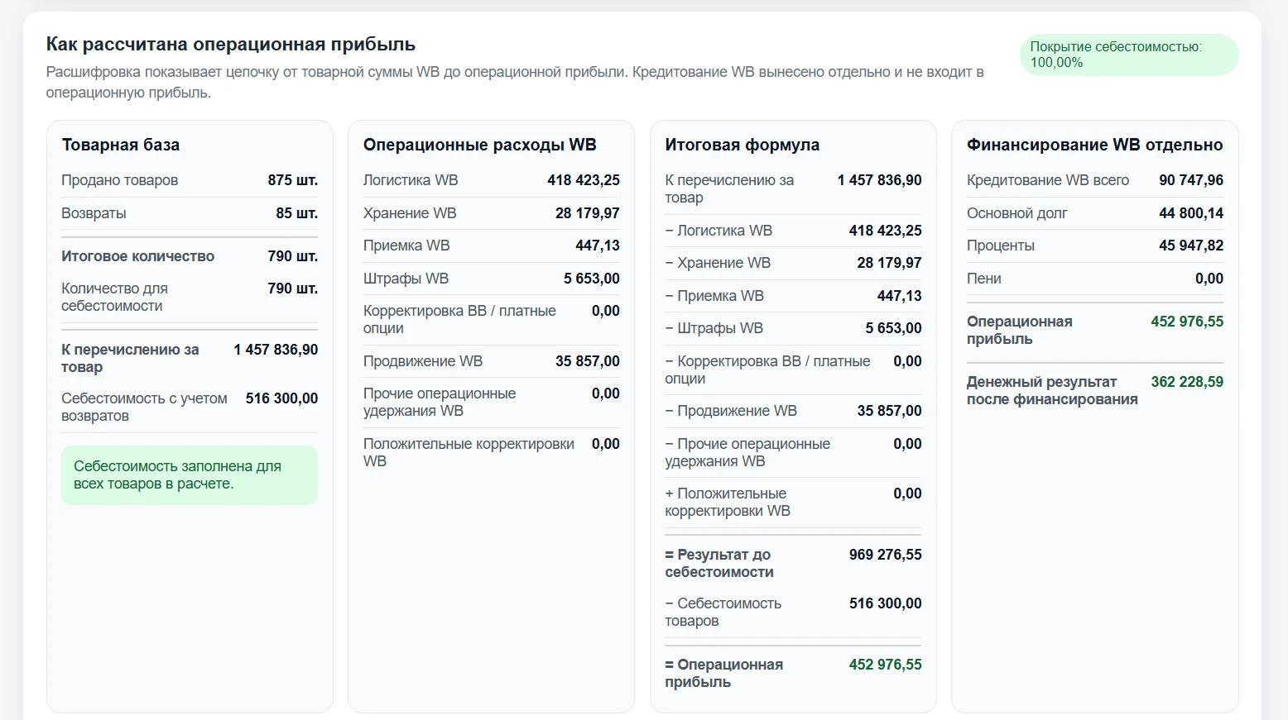Viewport: 1288px width, 720px height.
Task: Click the 'Пени' row label
Action: [984, 279]
